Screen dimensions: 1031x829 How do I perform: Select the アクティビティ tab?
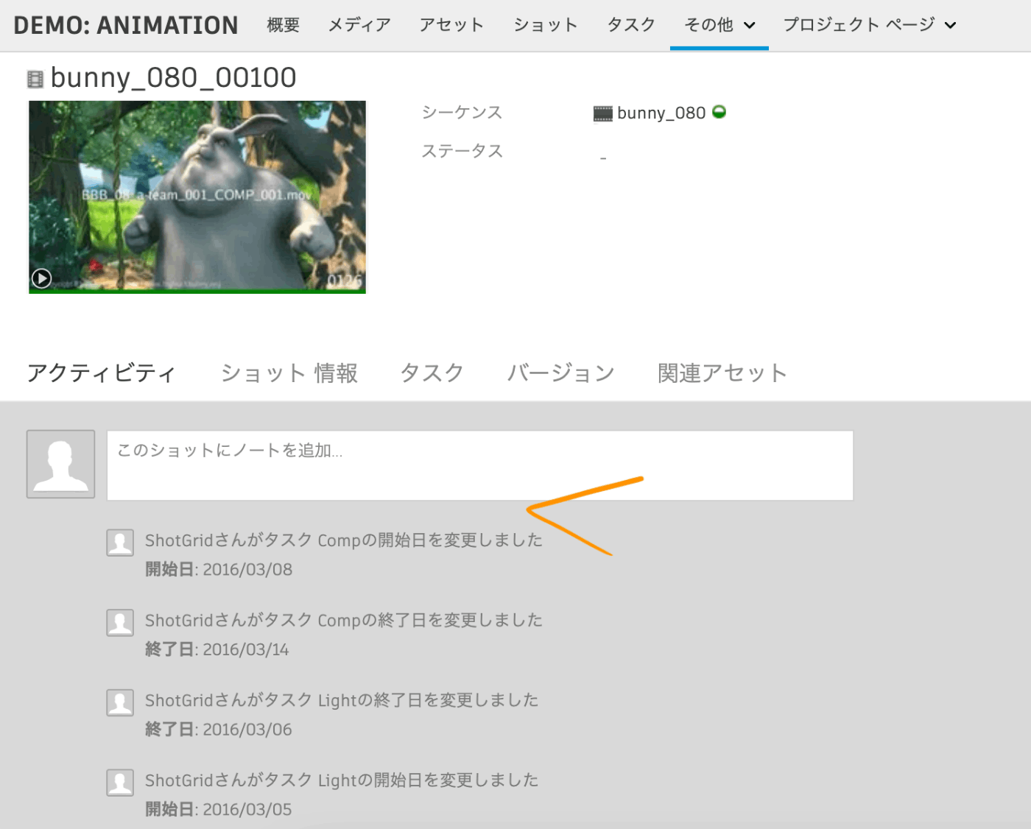102,373
